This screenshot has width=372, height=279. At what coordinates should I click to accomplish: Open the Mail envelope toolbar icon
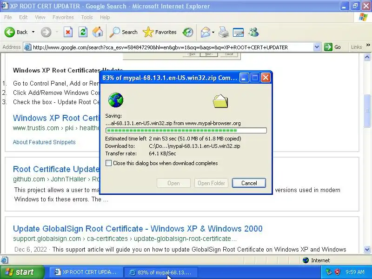click(x=205, y=32)
